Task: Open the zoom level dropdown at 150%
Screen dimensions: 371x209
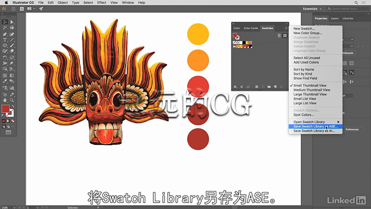Action: (14, 208)
